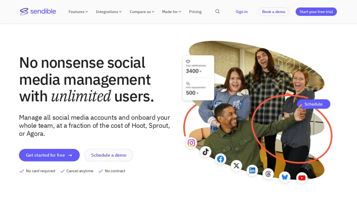This screenshot has height=200, width=357.
Task: Click Book a demo button
Action: (273, 12)
